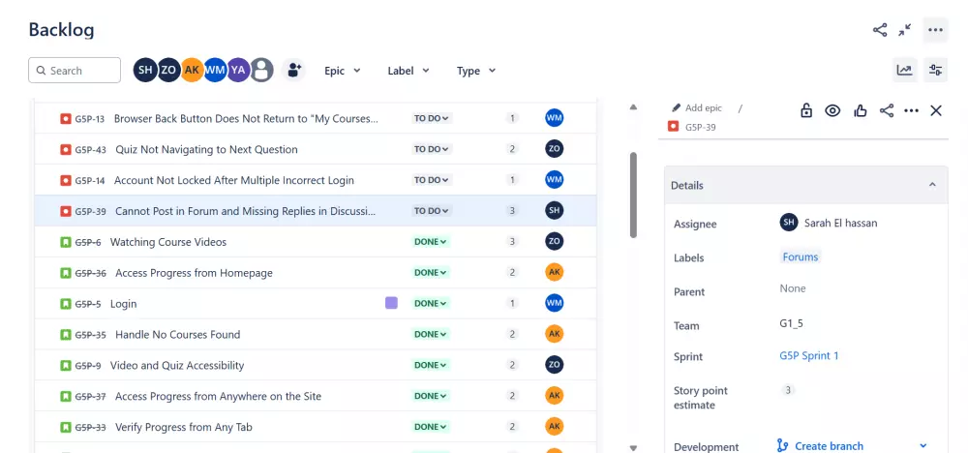This screenshot has height=453, width=968.
Task: Click the AK avatar on G5P-36 row
Action: tap(555, 272)
